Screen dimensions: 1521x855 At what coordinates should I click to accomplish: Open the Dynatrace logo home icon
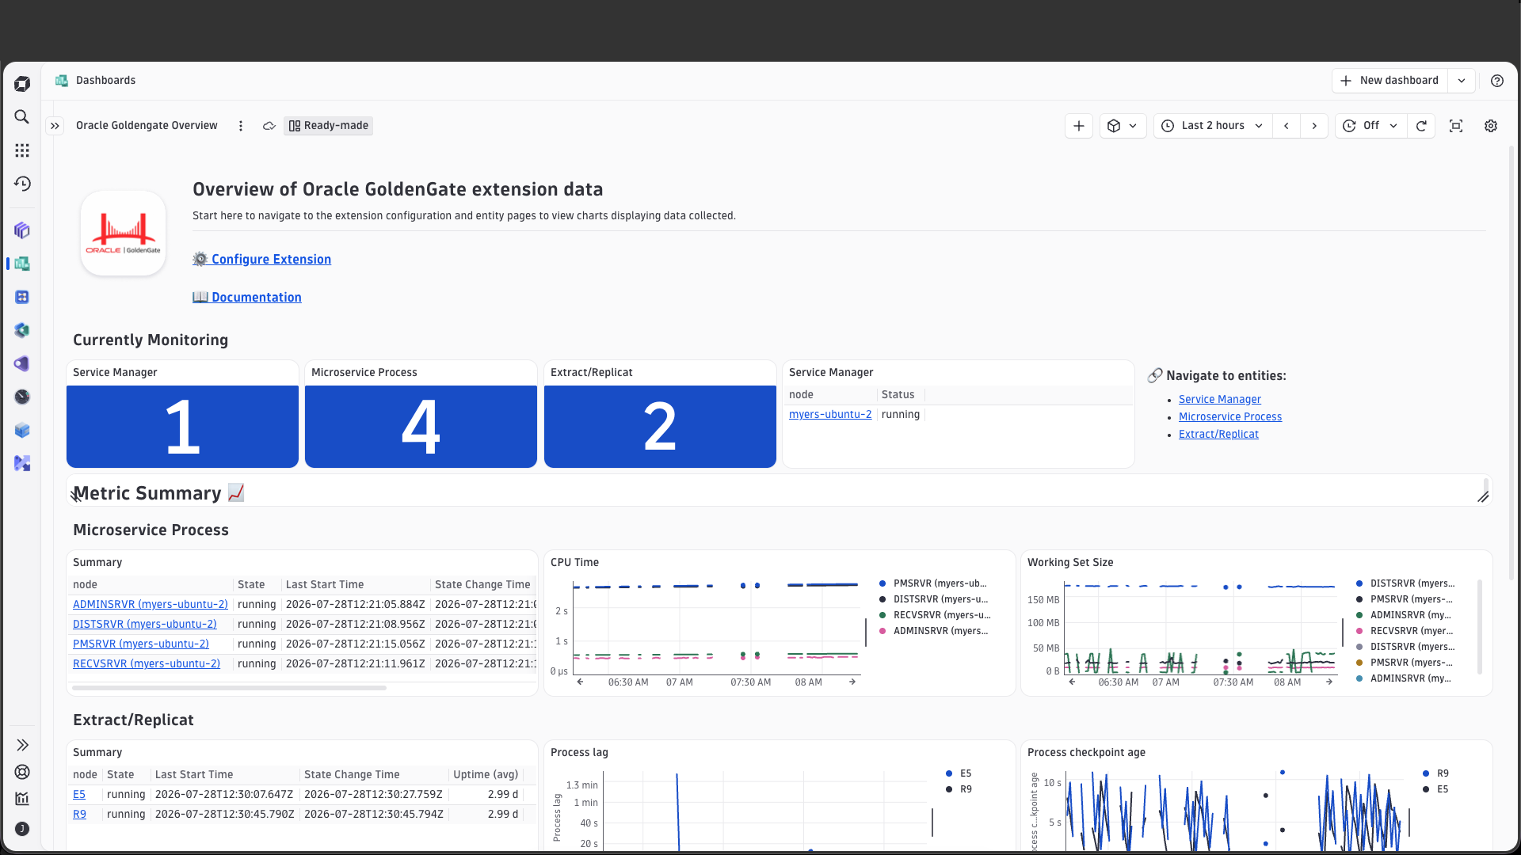pos(22,84)
